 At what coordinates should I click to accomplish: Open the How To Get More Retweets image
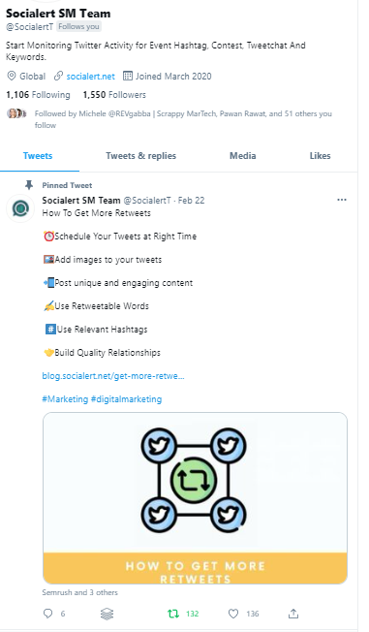coord(195,498)
